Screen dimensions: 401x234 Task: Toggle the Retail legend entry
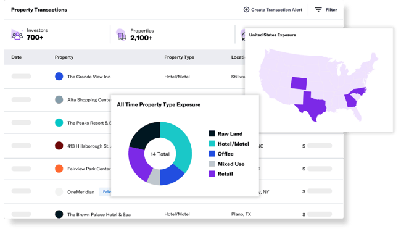tap(221, 174)
